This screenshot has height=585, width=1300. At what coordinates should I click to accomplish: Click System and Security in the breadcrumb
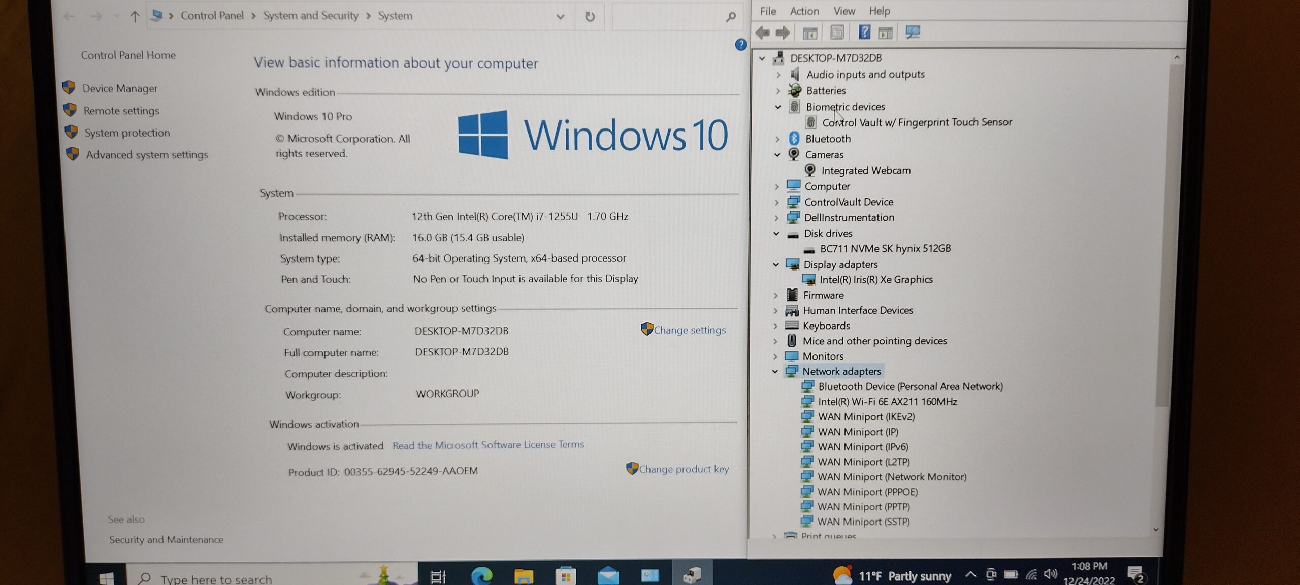311,16
